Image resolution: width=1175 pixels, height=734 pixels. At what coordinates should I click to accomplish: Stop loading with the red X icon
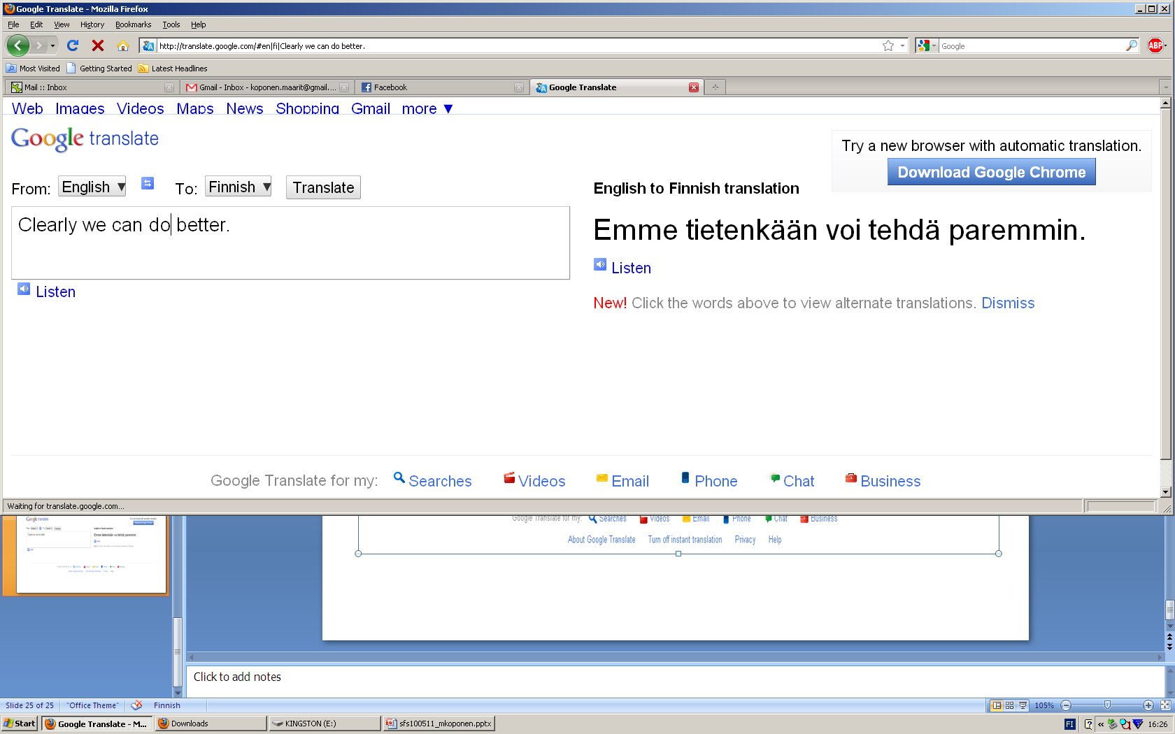[x=98, y=45]
